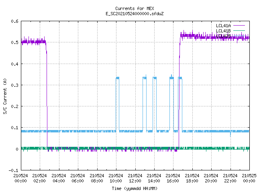This screenshot has height=192, width=257.
Task: Click the 'Time (yymmdd HH:MM)' x-axis label
Action: [135, 188]
